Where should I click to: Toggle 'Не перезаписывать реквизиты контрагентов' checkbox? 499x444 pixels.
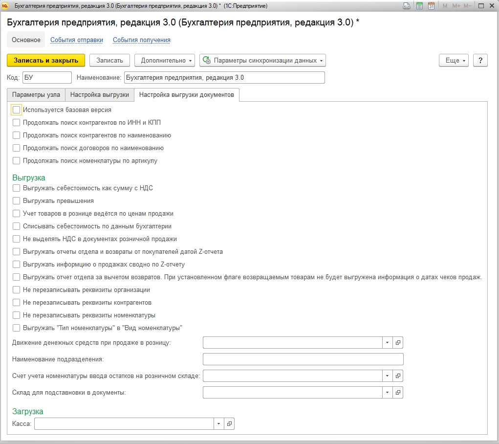pyautogui.click(x=17, y=303)
